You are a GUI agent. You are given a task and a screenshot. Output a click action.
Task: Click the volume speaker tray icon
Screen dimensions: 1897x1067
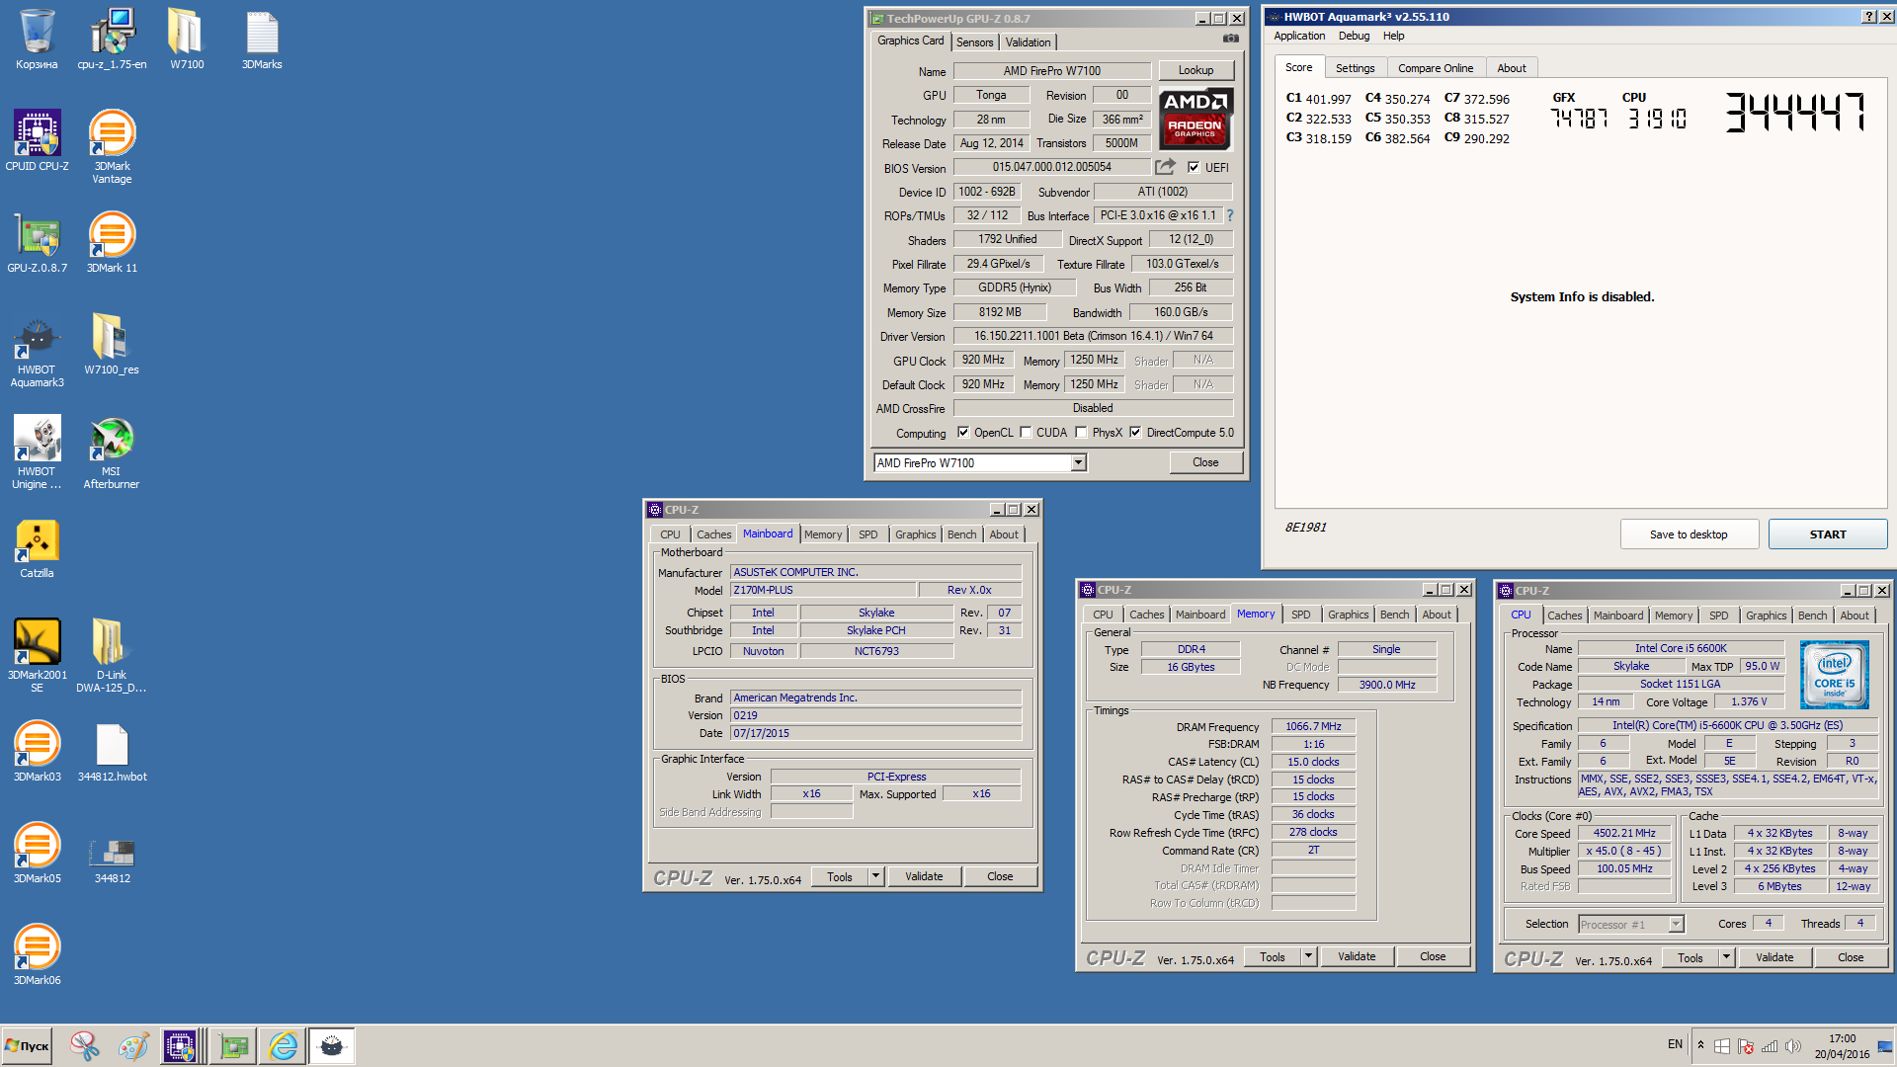coord(1792,1046)
